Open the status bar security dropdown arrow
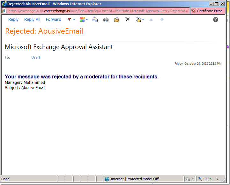Viewport: 230px width, 185px height. [193, 179]
